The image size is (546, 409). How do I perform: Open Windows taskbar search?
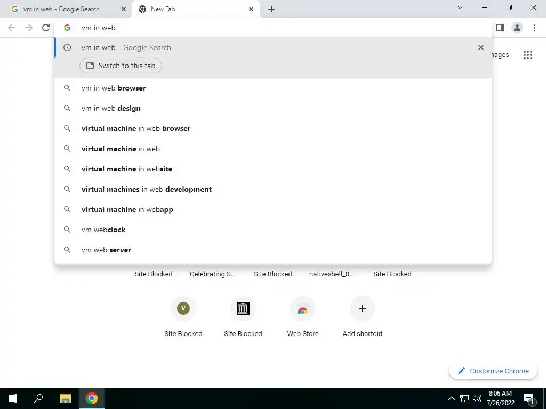(x=38, y=398)
